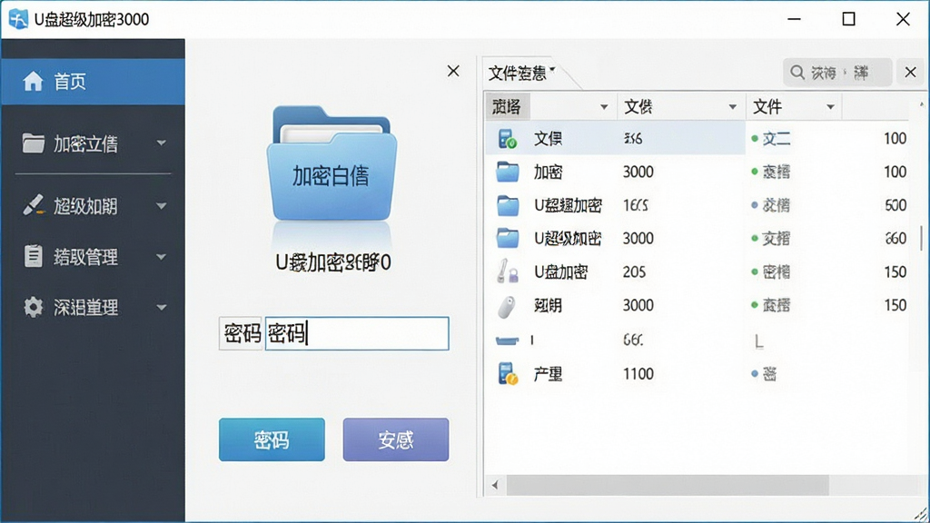Expand the arrow beside the sidebar pen item
The height and width of the screenshot is (523, 930).
point(162,206)
